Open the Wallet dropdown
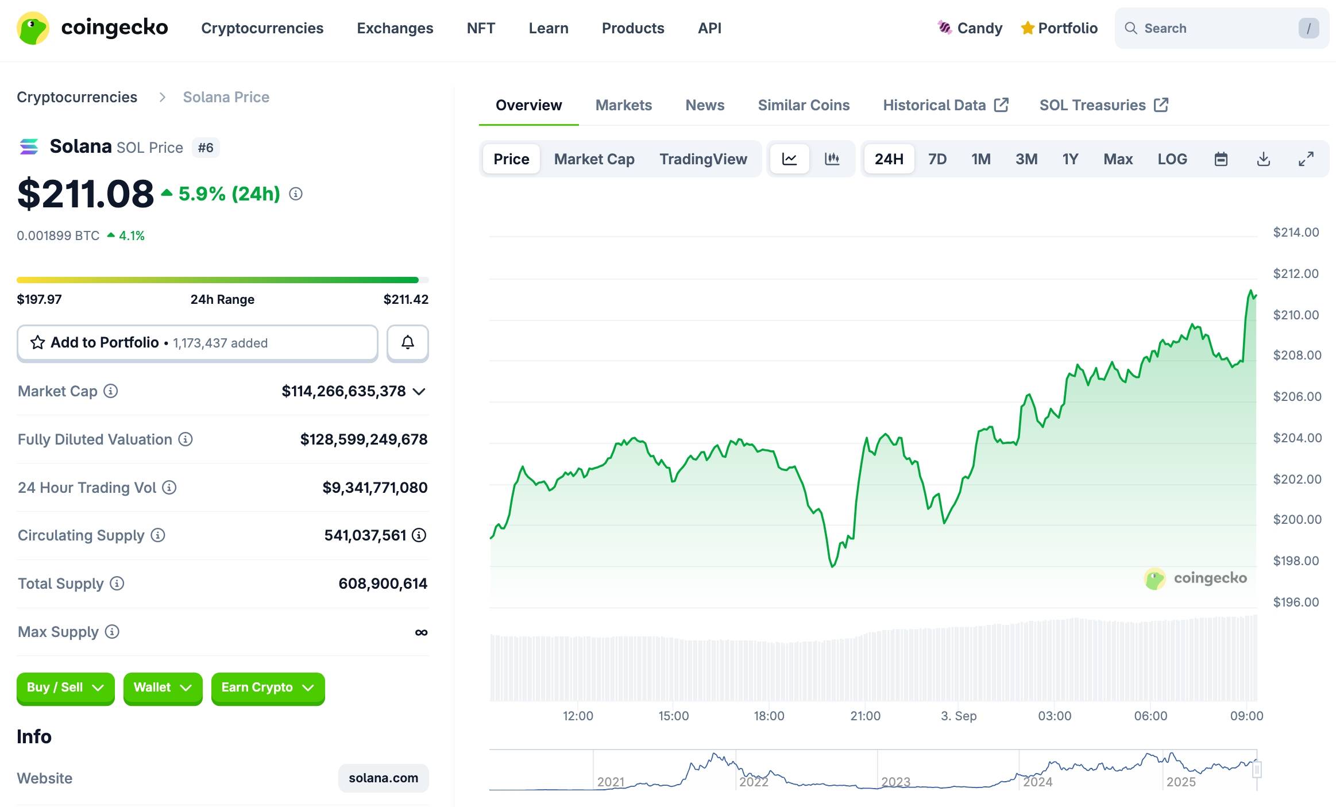The width and height of the screenshot is (1336, 807). pyautogui.click(x=163, y=688)
